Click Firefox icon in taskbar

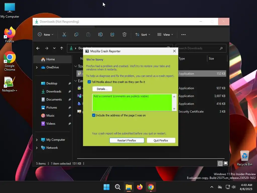[x=140, y=187]
